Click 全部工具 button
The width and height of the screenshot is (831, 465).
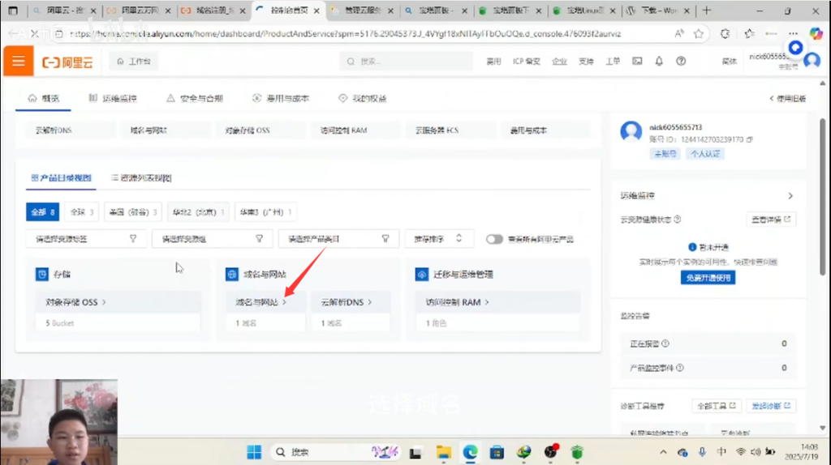tap(716, 406)
